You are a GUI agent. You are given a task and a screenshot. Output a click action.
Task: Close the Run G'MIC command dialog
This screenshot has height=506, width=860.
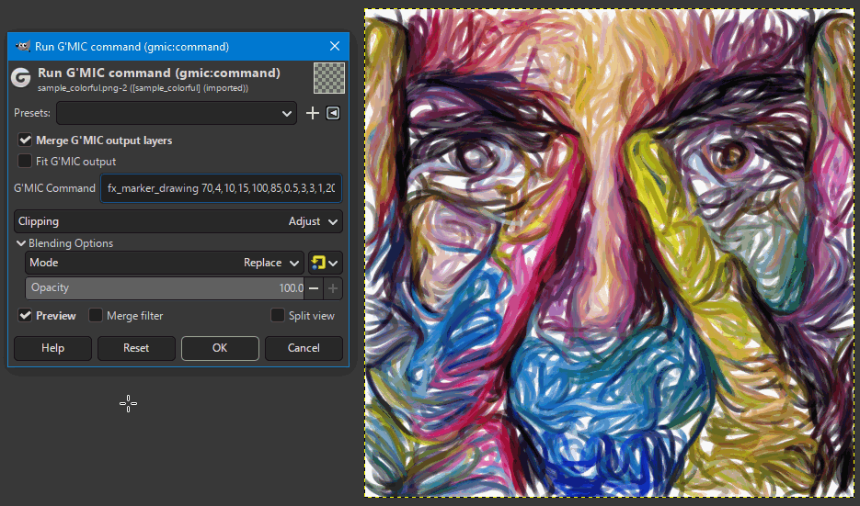coord(335,47)
